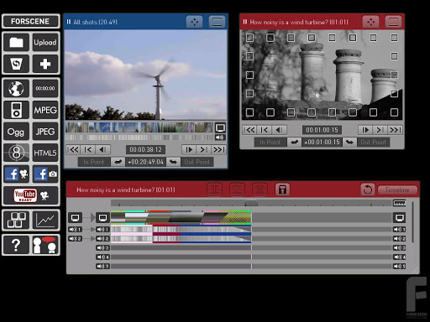
Task: Open the statistics graph icon
Action: tap(45, 221)
